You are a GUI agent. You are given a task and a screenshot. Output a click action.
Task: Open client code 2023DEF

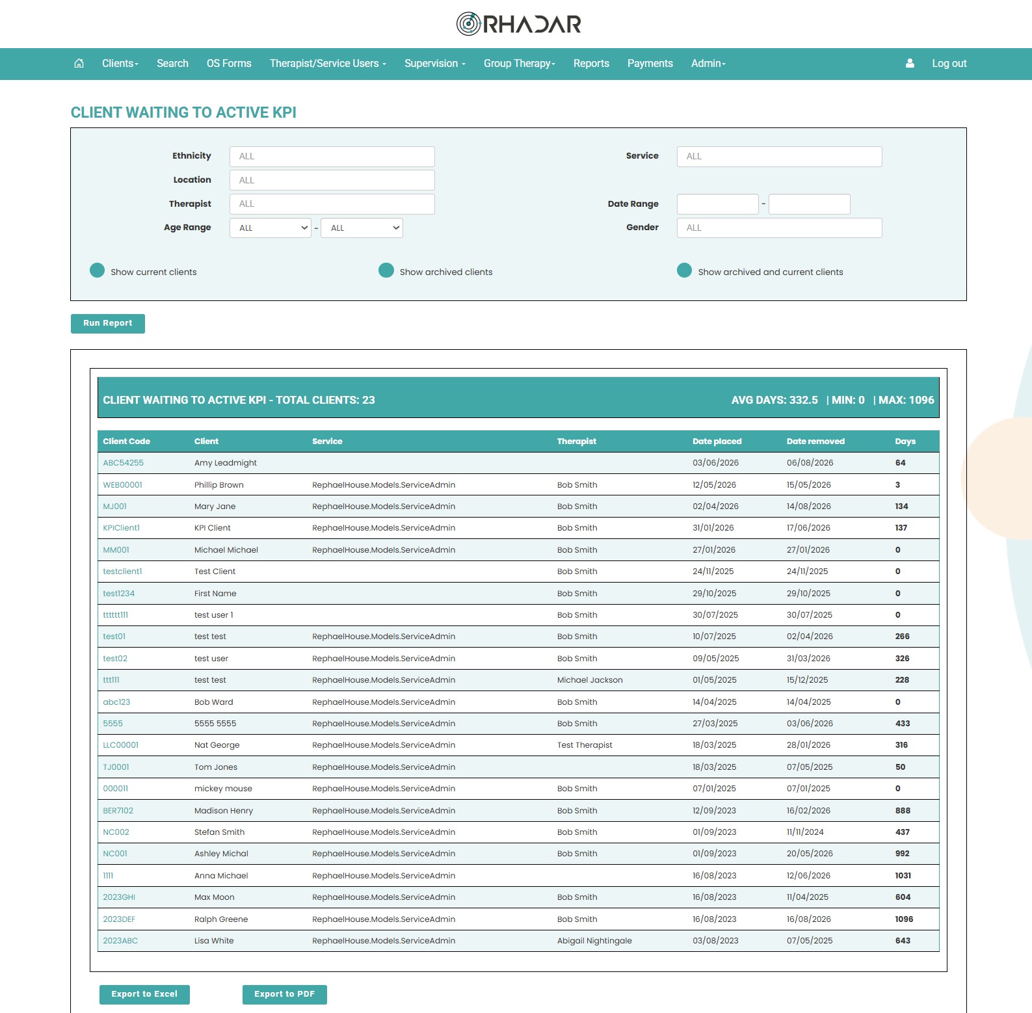pyautogui.click(x=119, y=919)
